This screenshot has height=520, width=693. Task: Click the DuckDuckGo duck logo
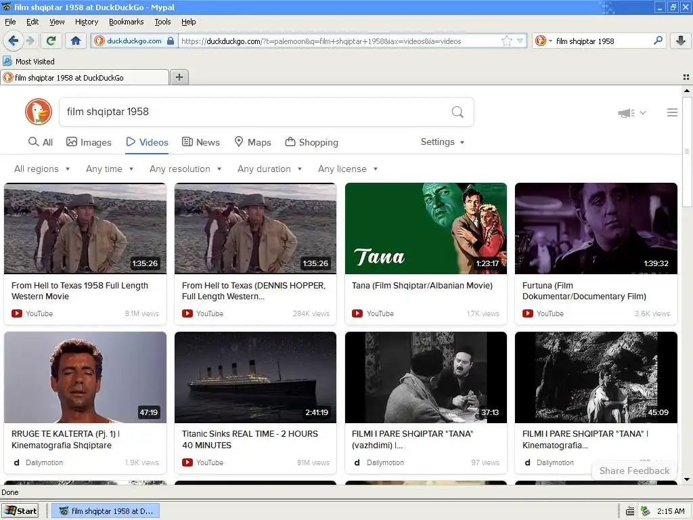[x=39, y=112]
